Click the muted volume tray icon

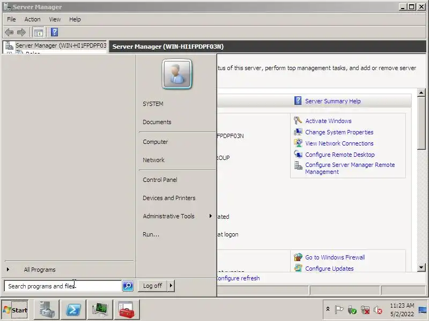pyautogui.click(x=378, y=310)
